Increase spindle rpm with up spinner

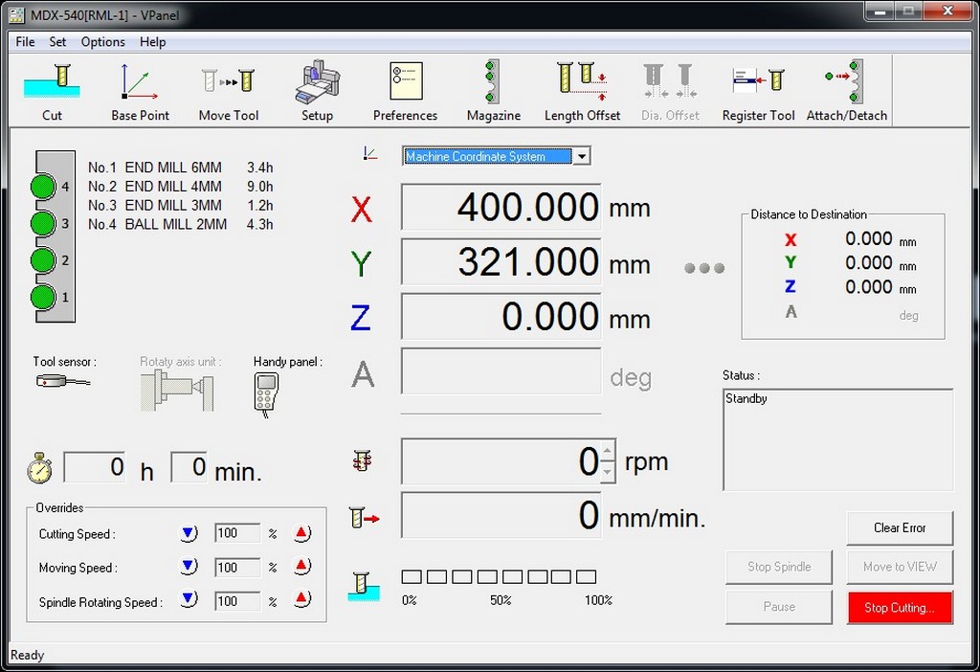click(608, 450)
